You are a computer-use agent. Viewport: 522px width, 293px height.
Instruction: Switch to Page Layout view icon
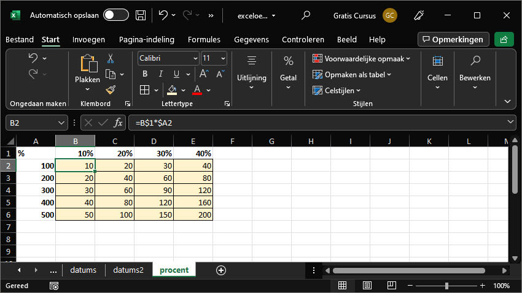click(367, 286)
